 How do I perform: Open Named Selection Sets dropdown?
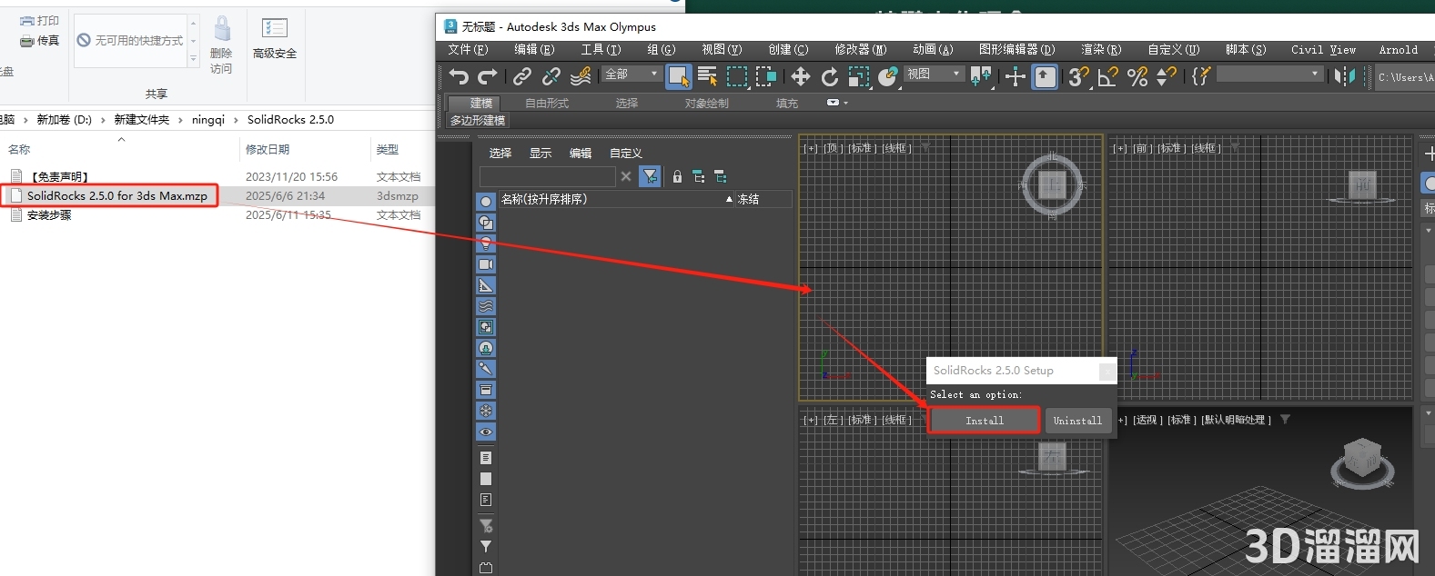pyautogui.click(x=1269, y=74)
